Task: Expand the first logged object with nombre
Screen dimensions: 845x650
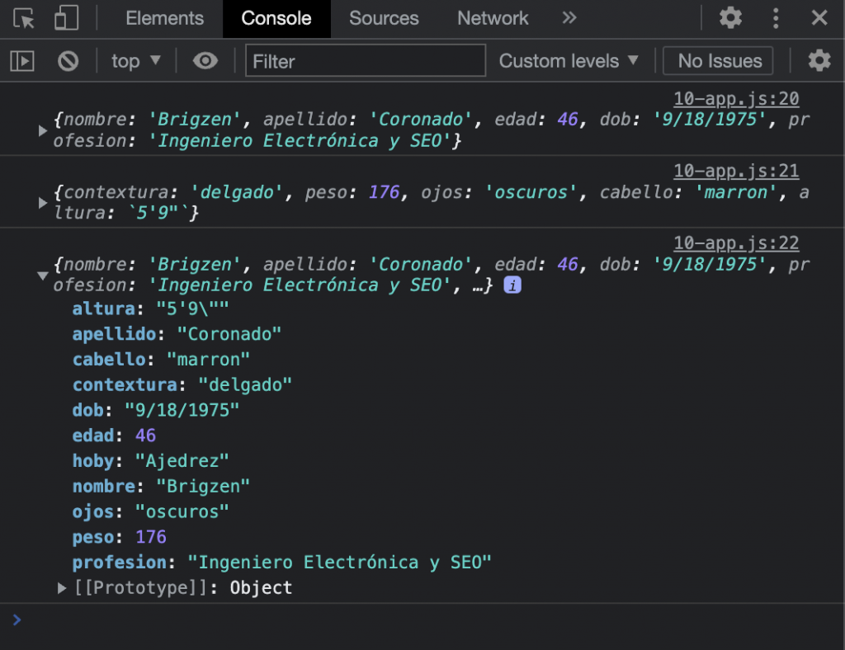Action: [43, 130]
